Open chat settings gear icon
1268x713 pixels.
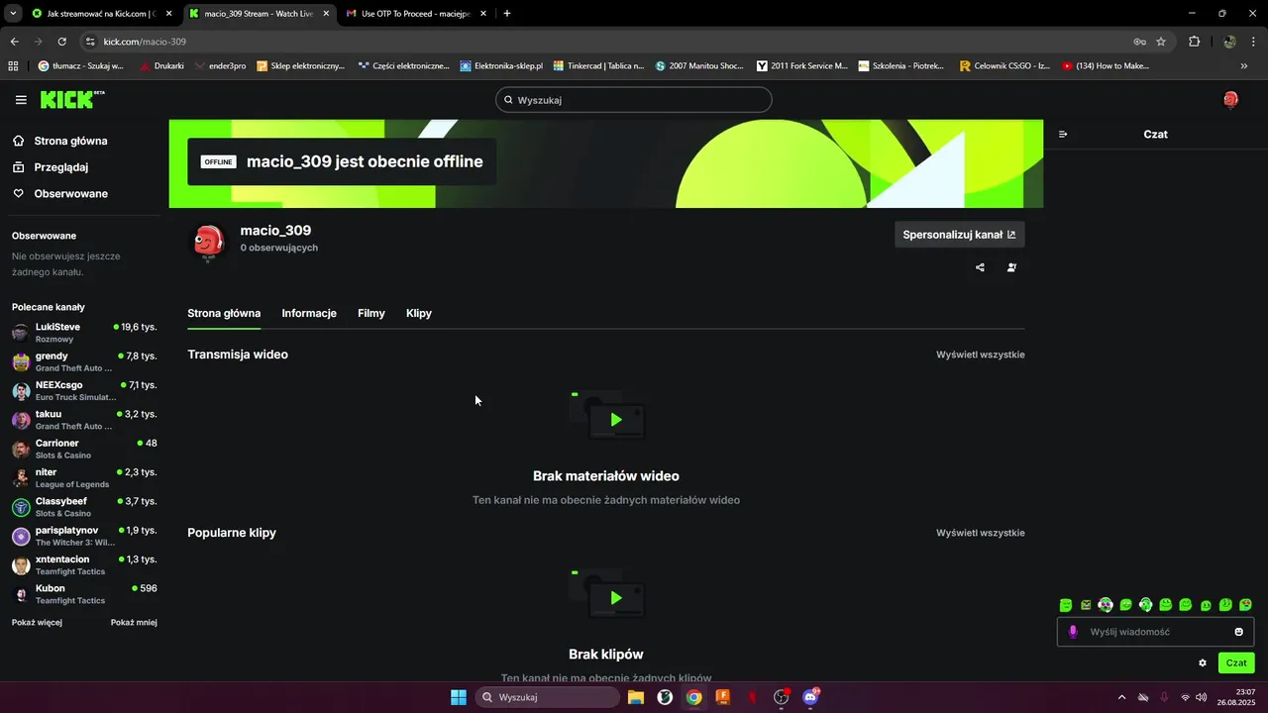[1203, 663]
